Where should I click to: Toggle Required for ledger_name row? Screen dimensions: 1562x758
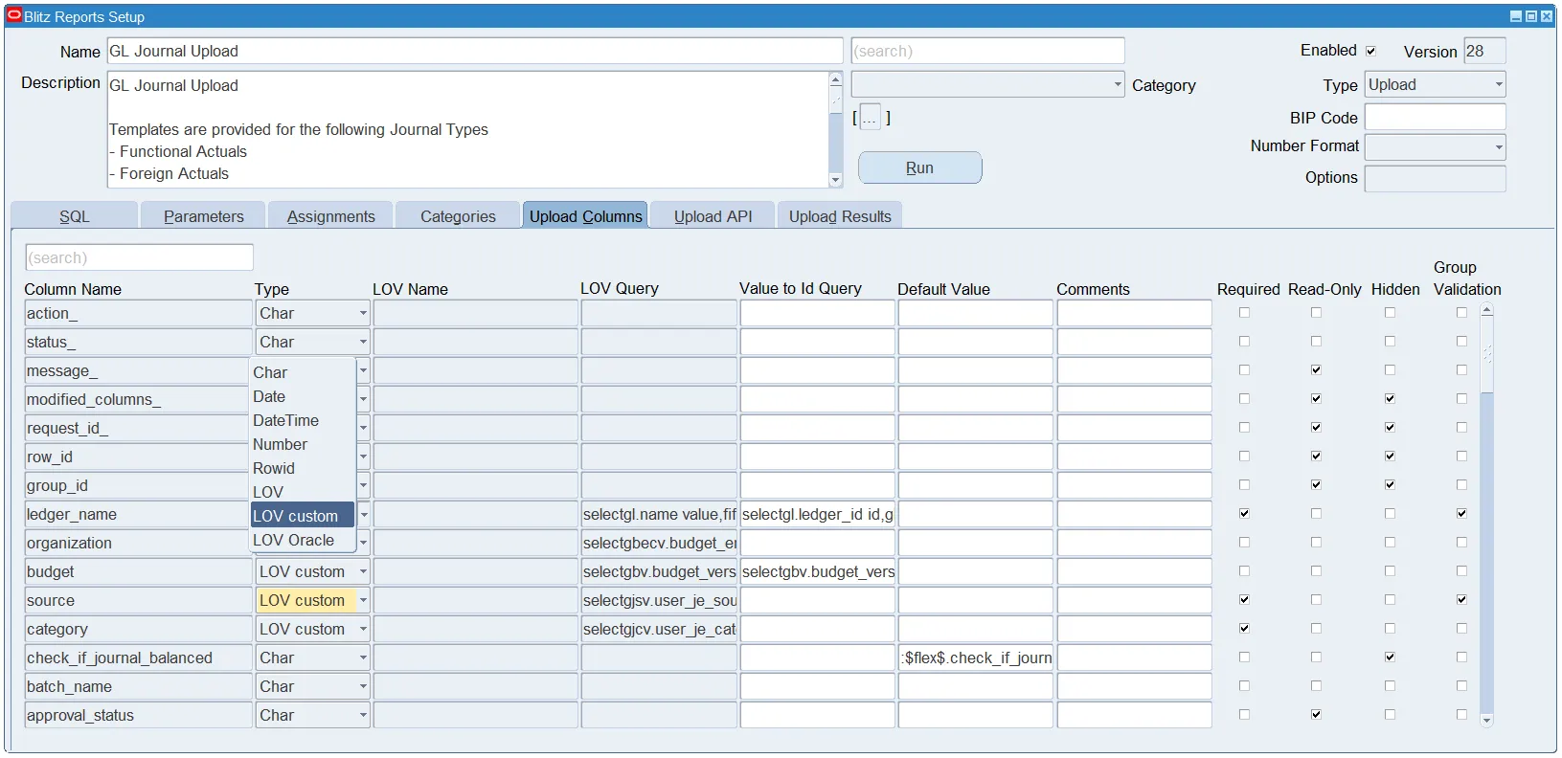[1244, 514]
